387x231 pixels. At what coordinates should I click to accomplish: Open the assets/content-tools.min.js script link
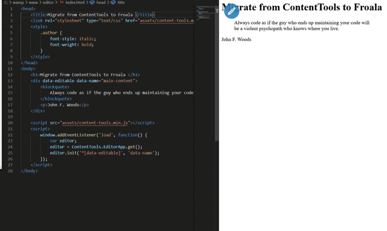(x=95, y=123)
